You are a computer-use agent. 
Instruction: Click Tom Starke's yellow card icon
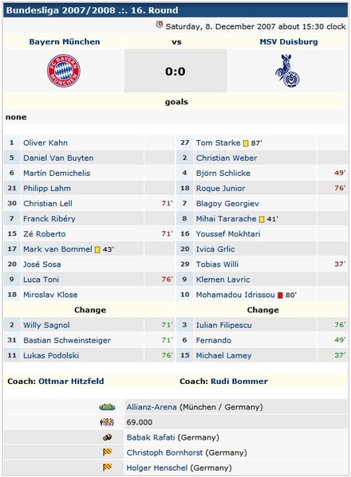[246, 143]
